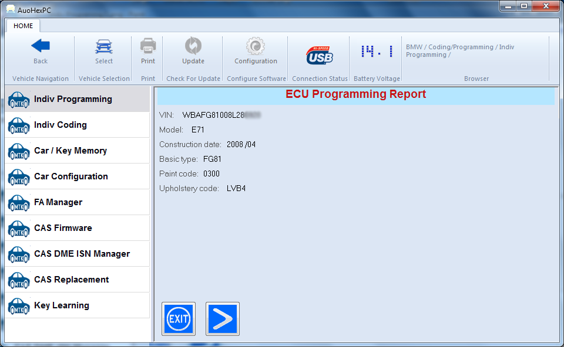Screen dimensions: 564x347
Task: Choose CAS Replacement from the sidebar
Action: [x=78, y=280]
